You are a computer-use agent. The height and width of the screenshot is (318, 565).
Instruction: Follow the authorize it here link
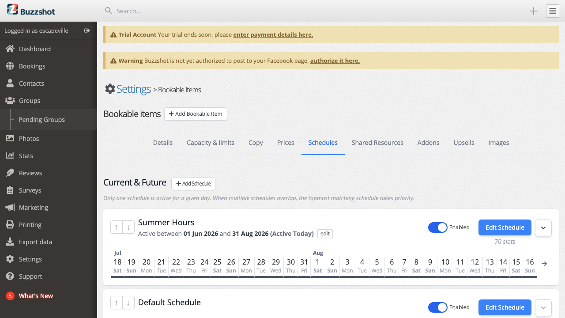335,61
